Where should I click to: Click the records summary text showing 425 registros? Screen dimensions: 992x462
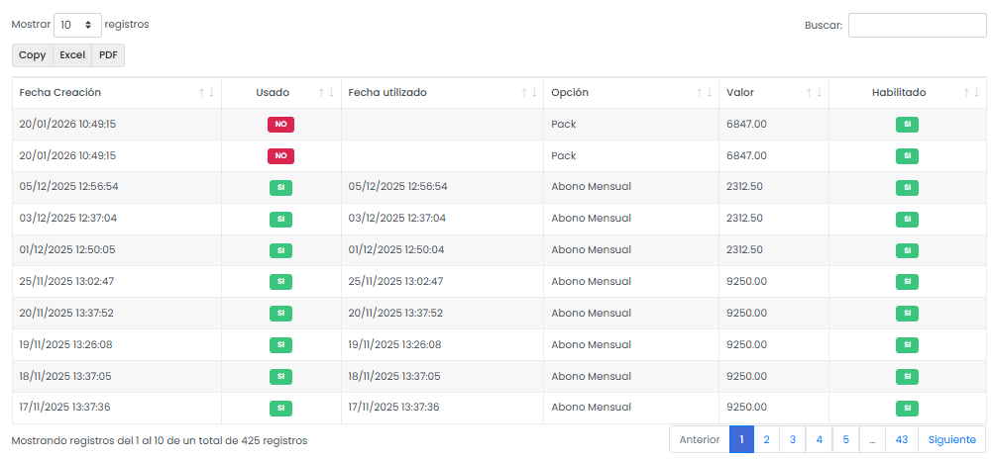tap(160, 440)
